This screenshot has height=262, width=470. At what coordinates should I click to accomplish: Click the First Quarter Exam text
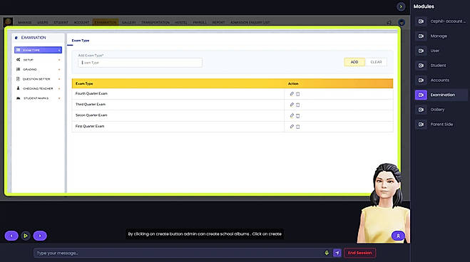(90, 126)
